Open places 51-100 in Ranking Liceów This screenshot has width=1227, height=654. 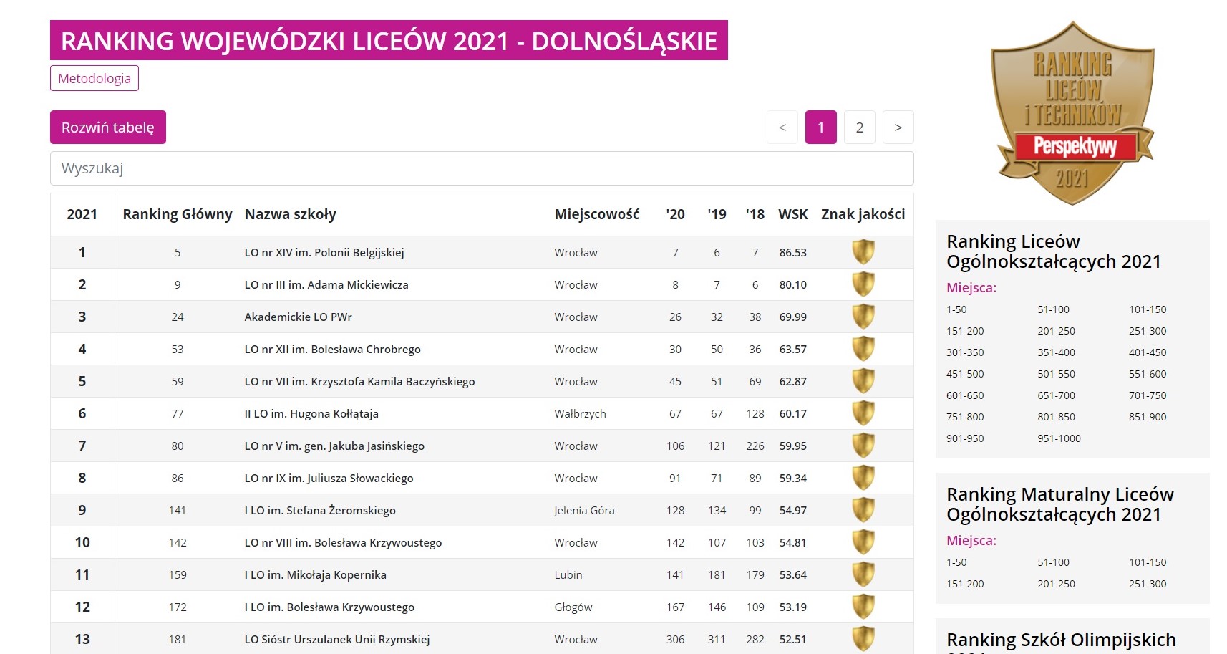tap(1054, 309)
